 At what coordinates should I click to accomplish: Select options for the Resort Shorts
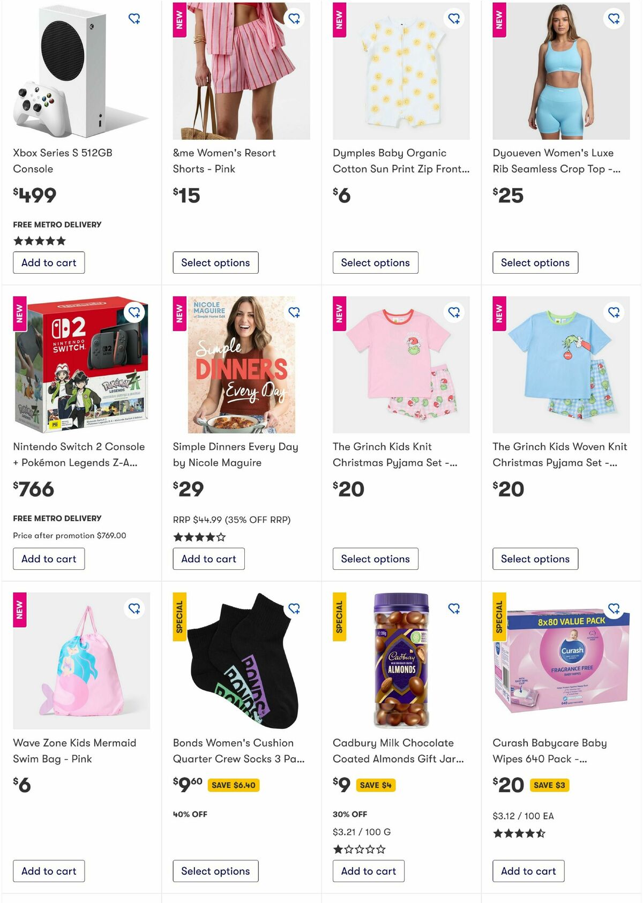(x=215, y=262)
